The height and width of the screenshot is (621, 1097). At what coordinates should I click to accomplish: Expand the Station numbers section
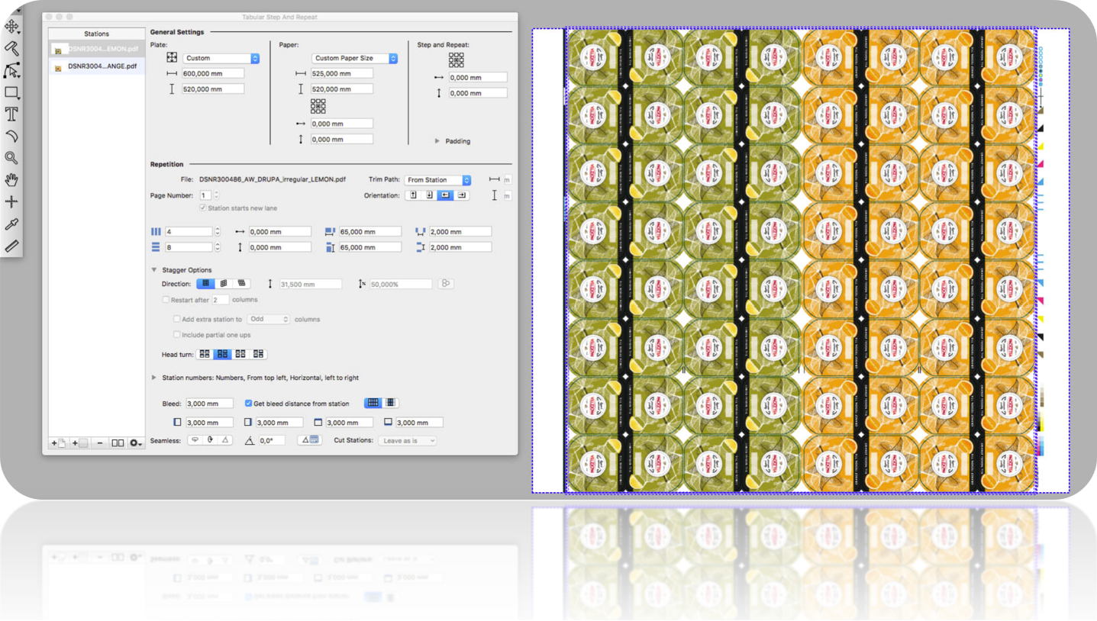(154, 378)
